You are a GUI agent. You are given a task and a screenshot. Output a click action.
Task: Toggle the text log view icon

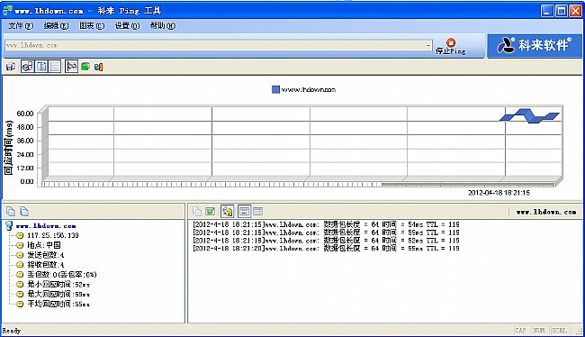pos(244,212)
